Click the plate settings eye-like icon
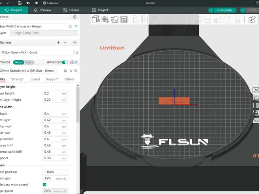 (x=256, y=120)
